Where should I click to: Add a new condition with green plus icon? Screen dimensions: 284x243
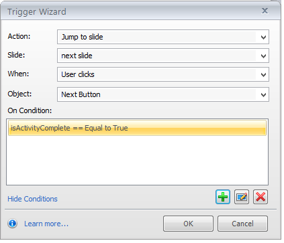223,197
